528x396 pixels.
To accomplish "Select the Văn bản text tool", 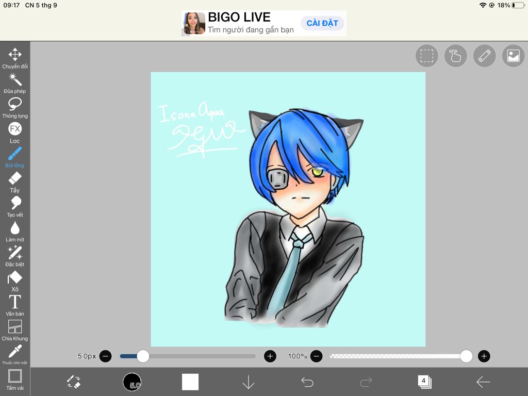I will click(x=15, y=305).
